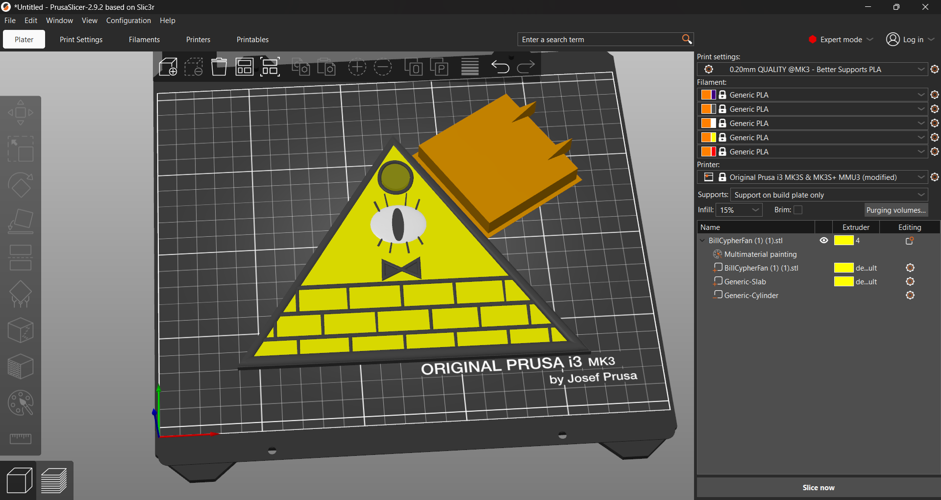Screen dimensions: 941x500
Task: Toggle visibility eye for BillCypherFan object
Action: [x=824, y=240]
